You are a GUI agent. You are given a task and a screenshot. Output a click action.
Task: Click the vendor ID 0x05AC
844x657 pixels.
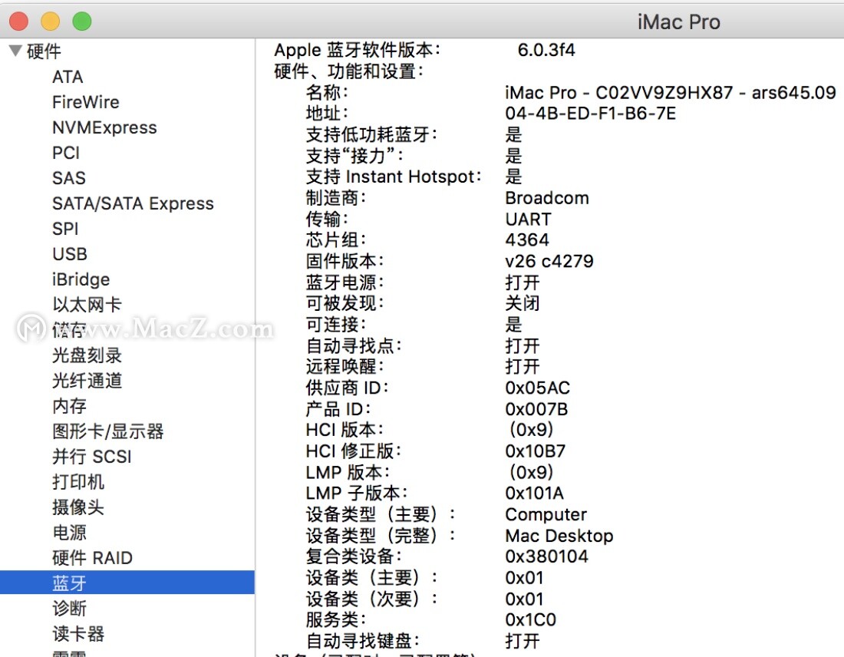click(537, 388)
